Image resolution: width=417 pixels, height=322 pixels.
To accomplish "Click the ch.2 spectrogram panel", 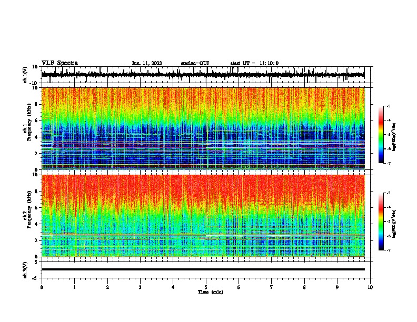I will [203, 216].
